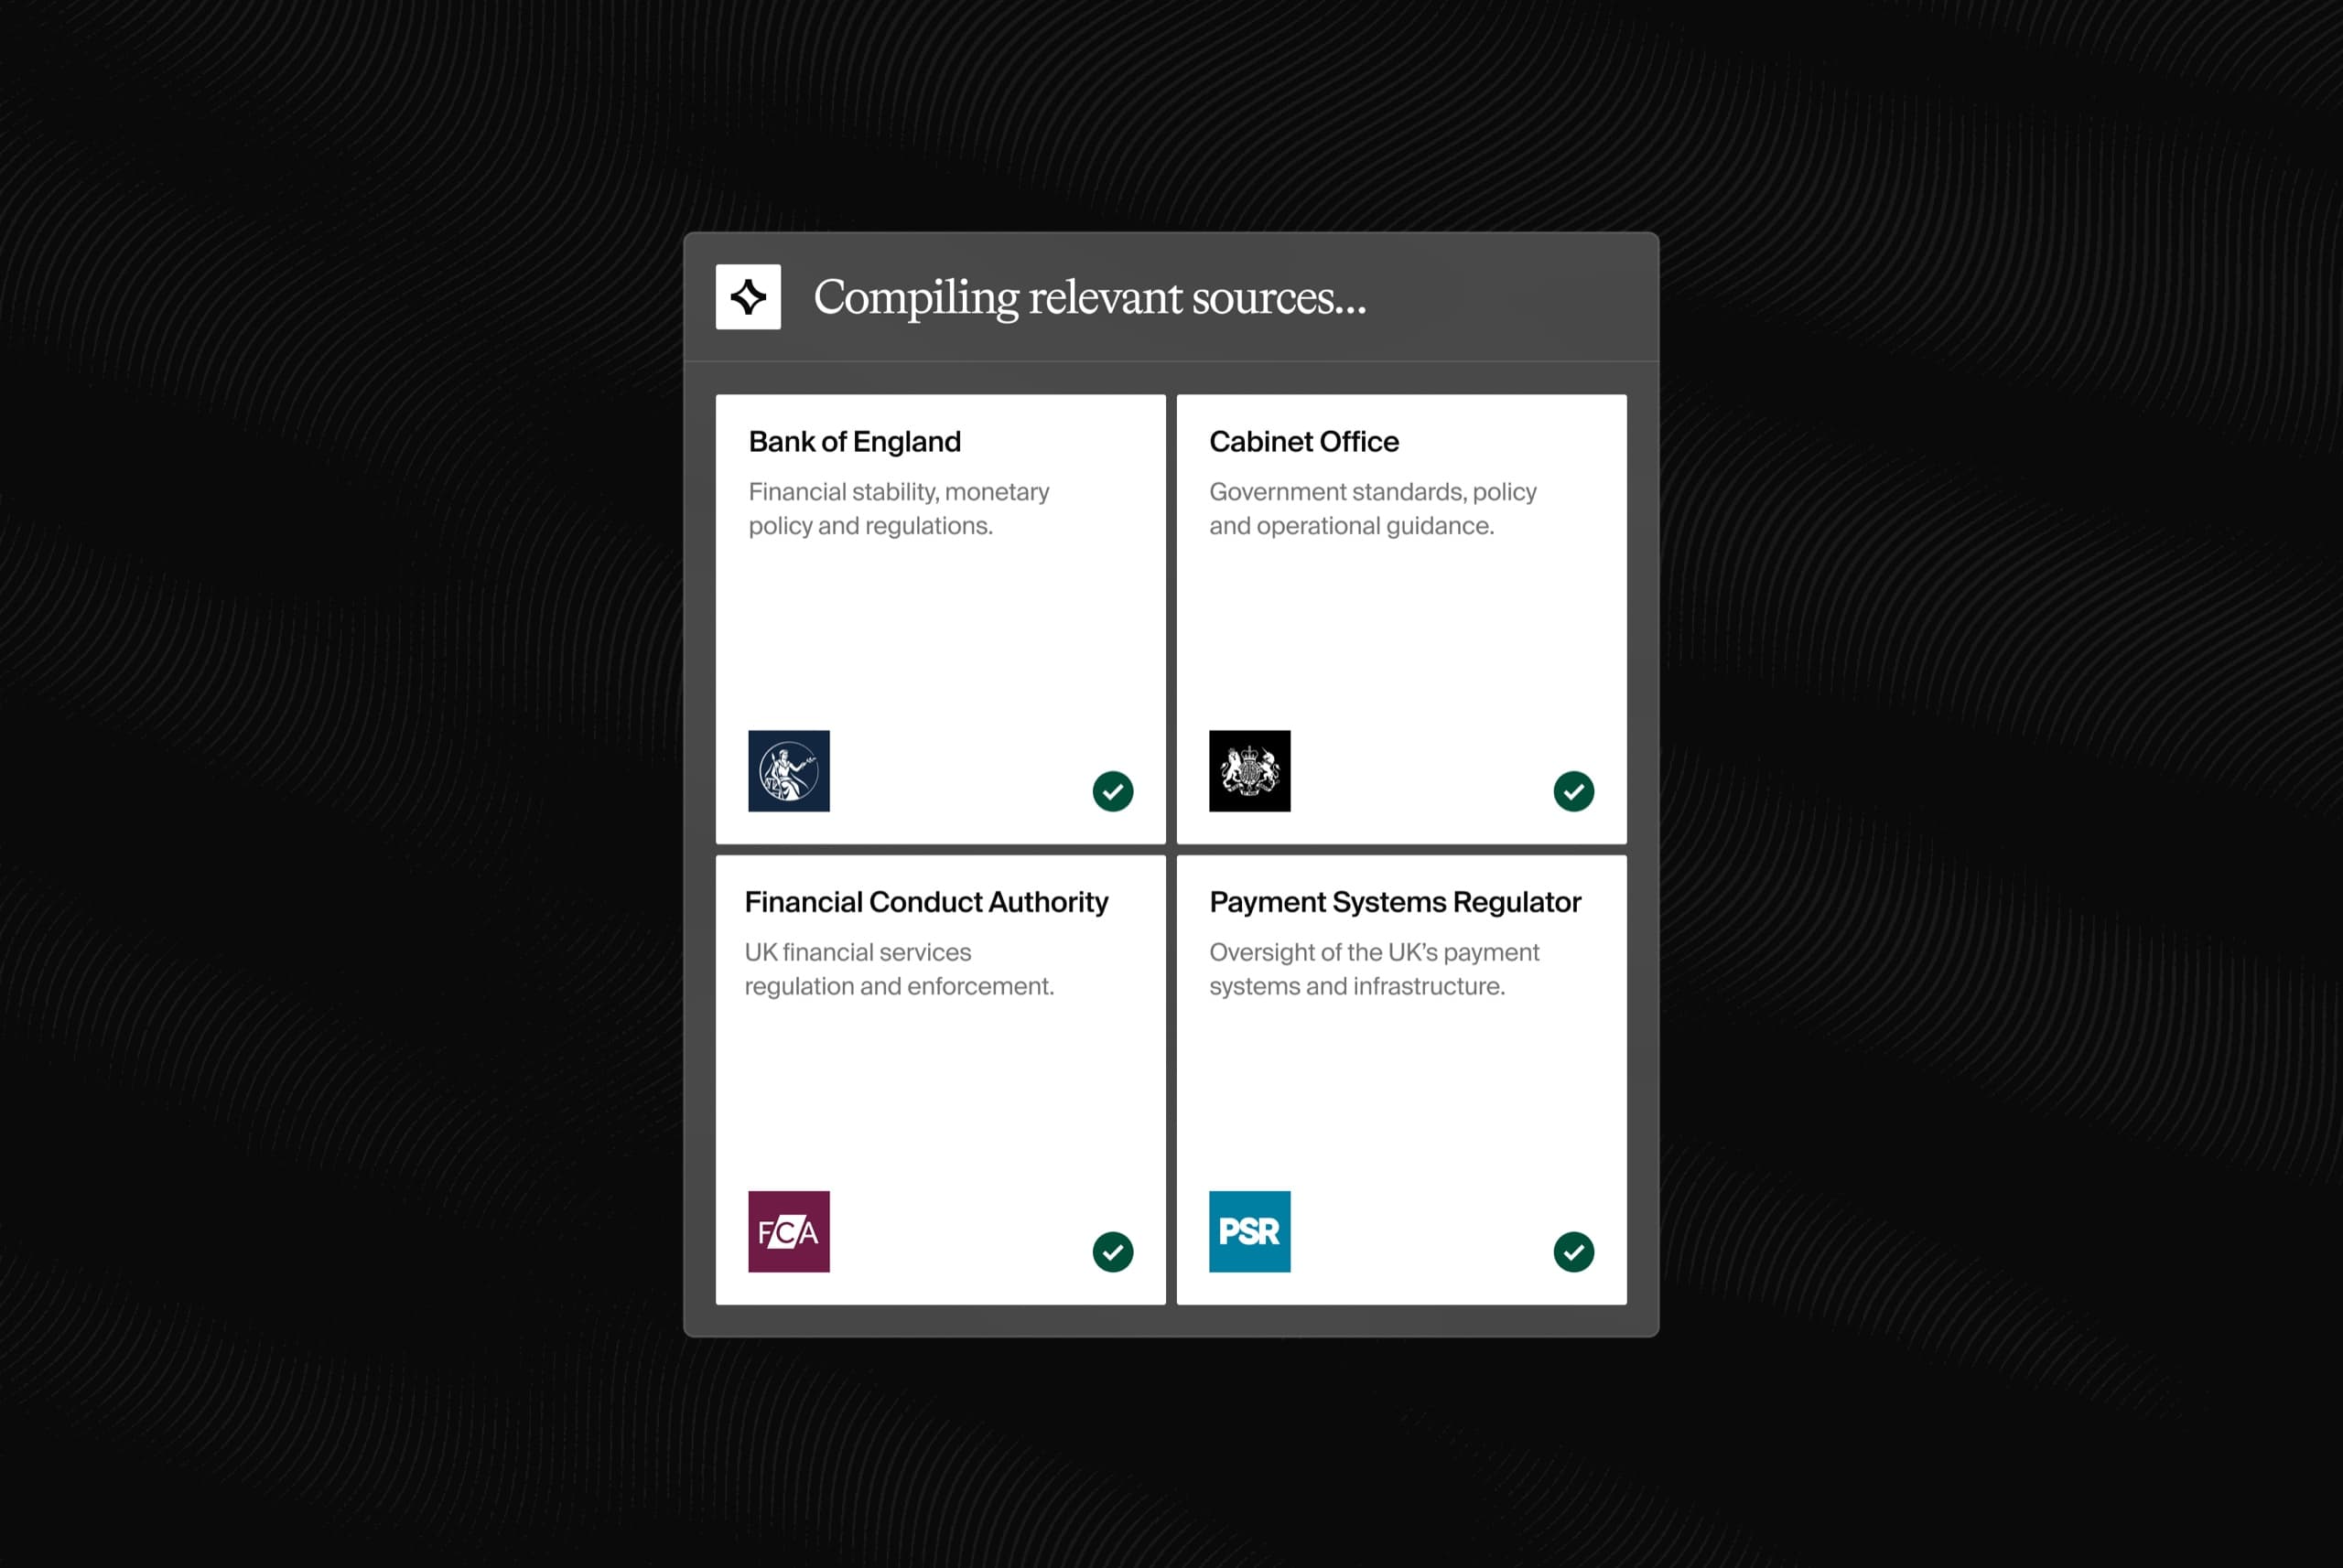Toggle the Bank of England green checkmark
Image resolution: width=2343 pixels, height=1568 pixels.
(x=1113, y=791)
